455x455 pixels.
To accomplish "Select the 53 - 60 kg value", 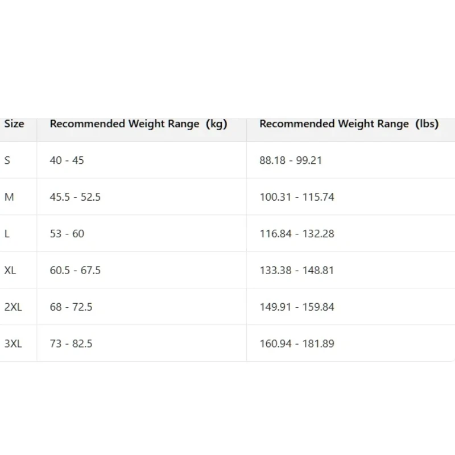I will pos(67,234).
